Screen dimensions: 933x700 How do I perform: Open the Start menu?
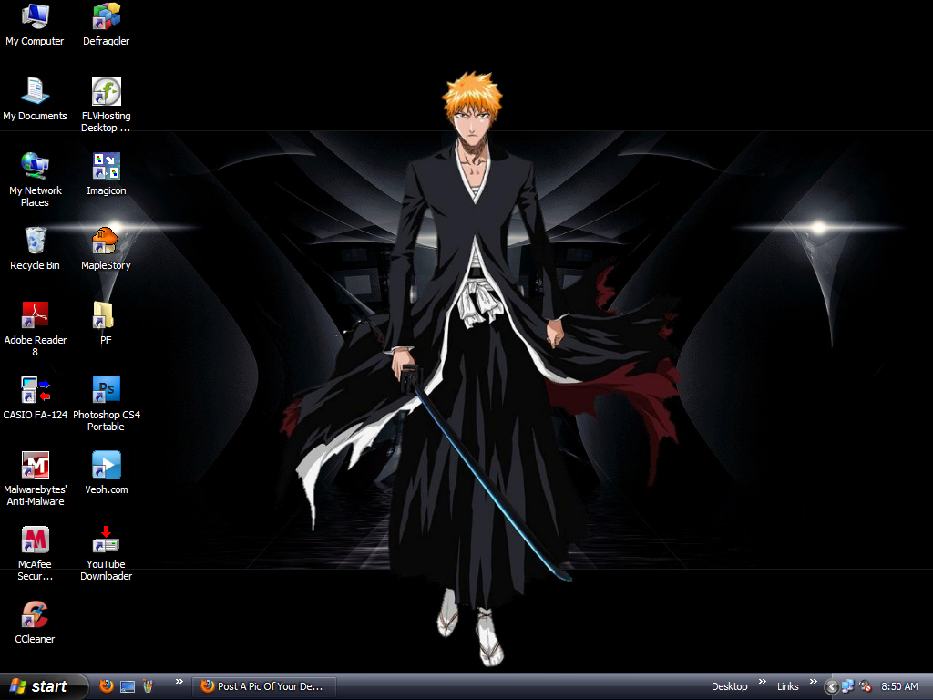pos(41,685)
